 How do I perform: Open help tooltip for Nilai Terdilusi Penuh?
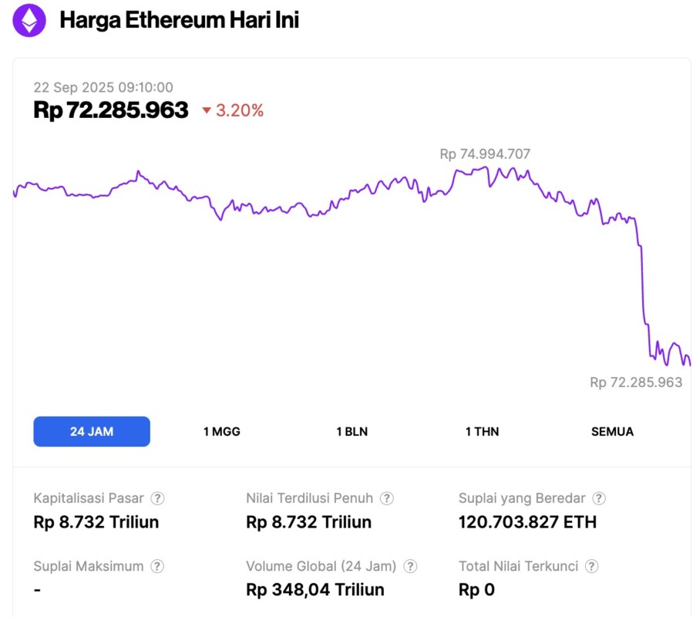tap(387, 498)
